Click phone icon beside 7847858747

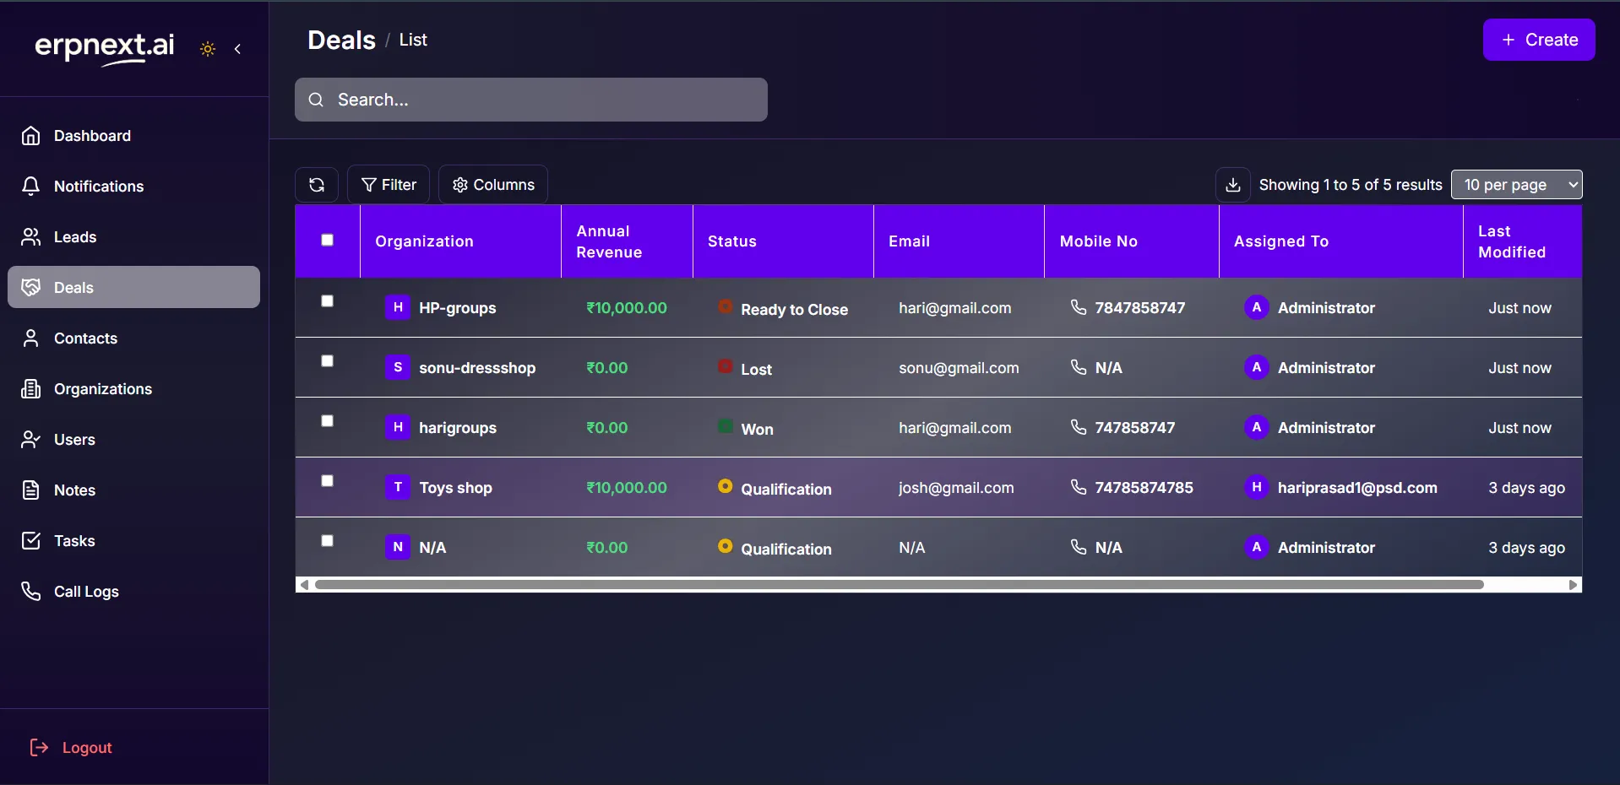pos(1079,307)
